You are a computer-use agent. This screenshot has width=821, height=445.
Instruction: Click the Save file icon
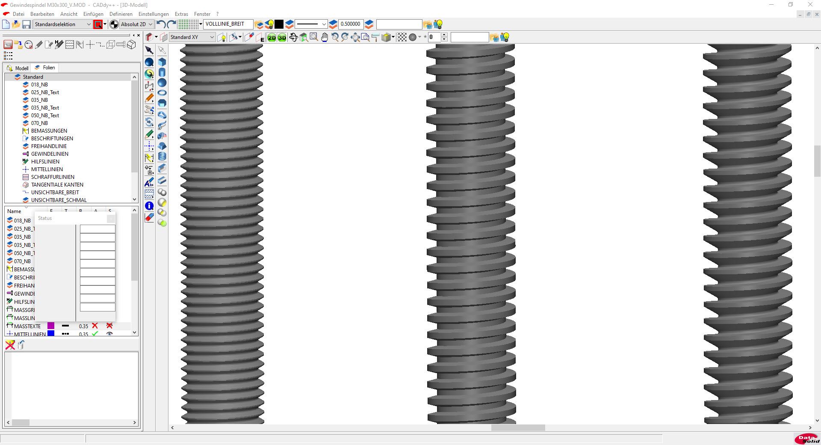[26, 24]
